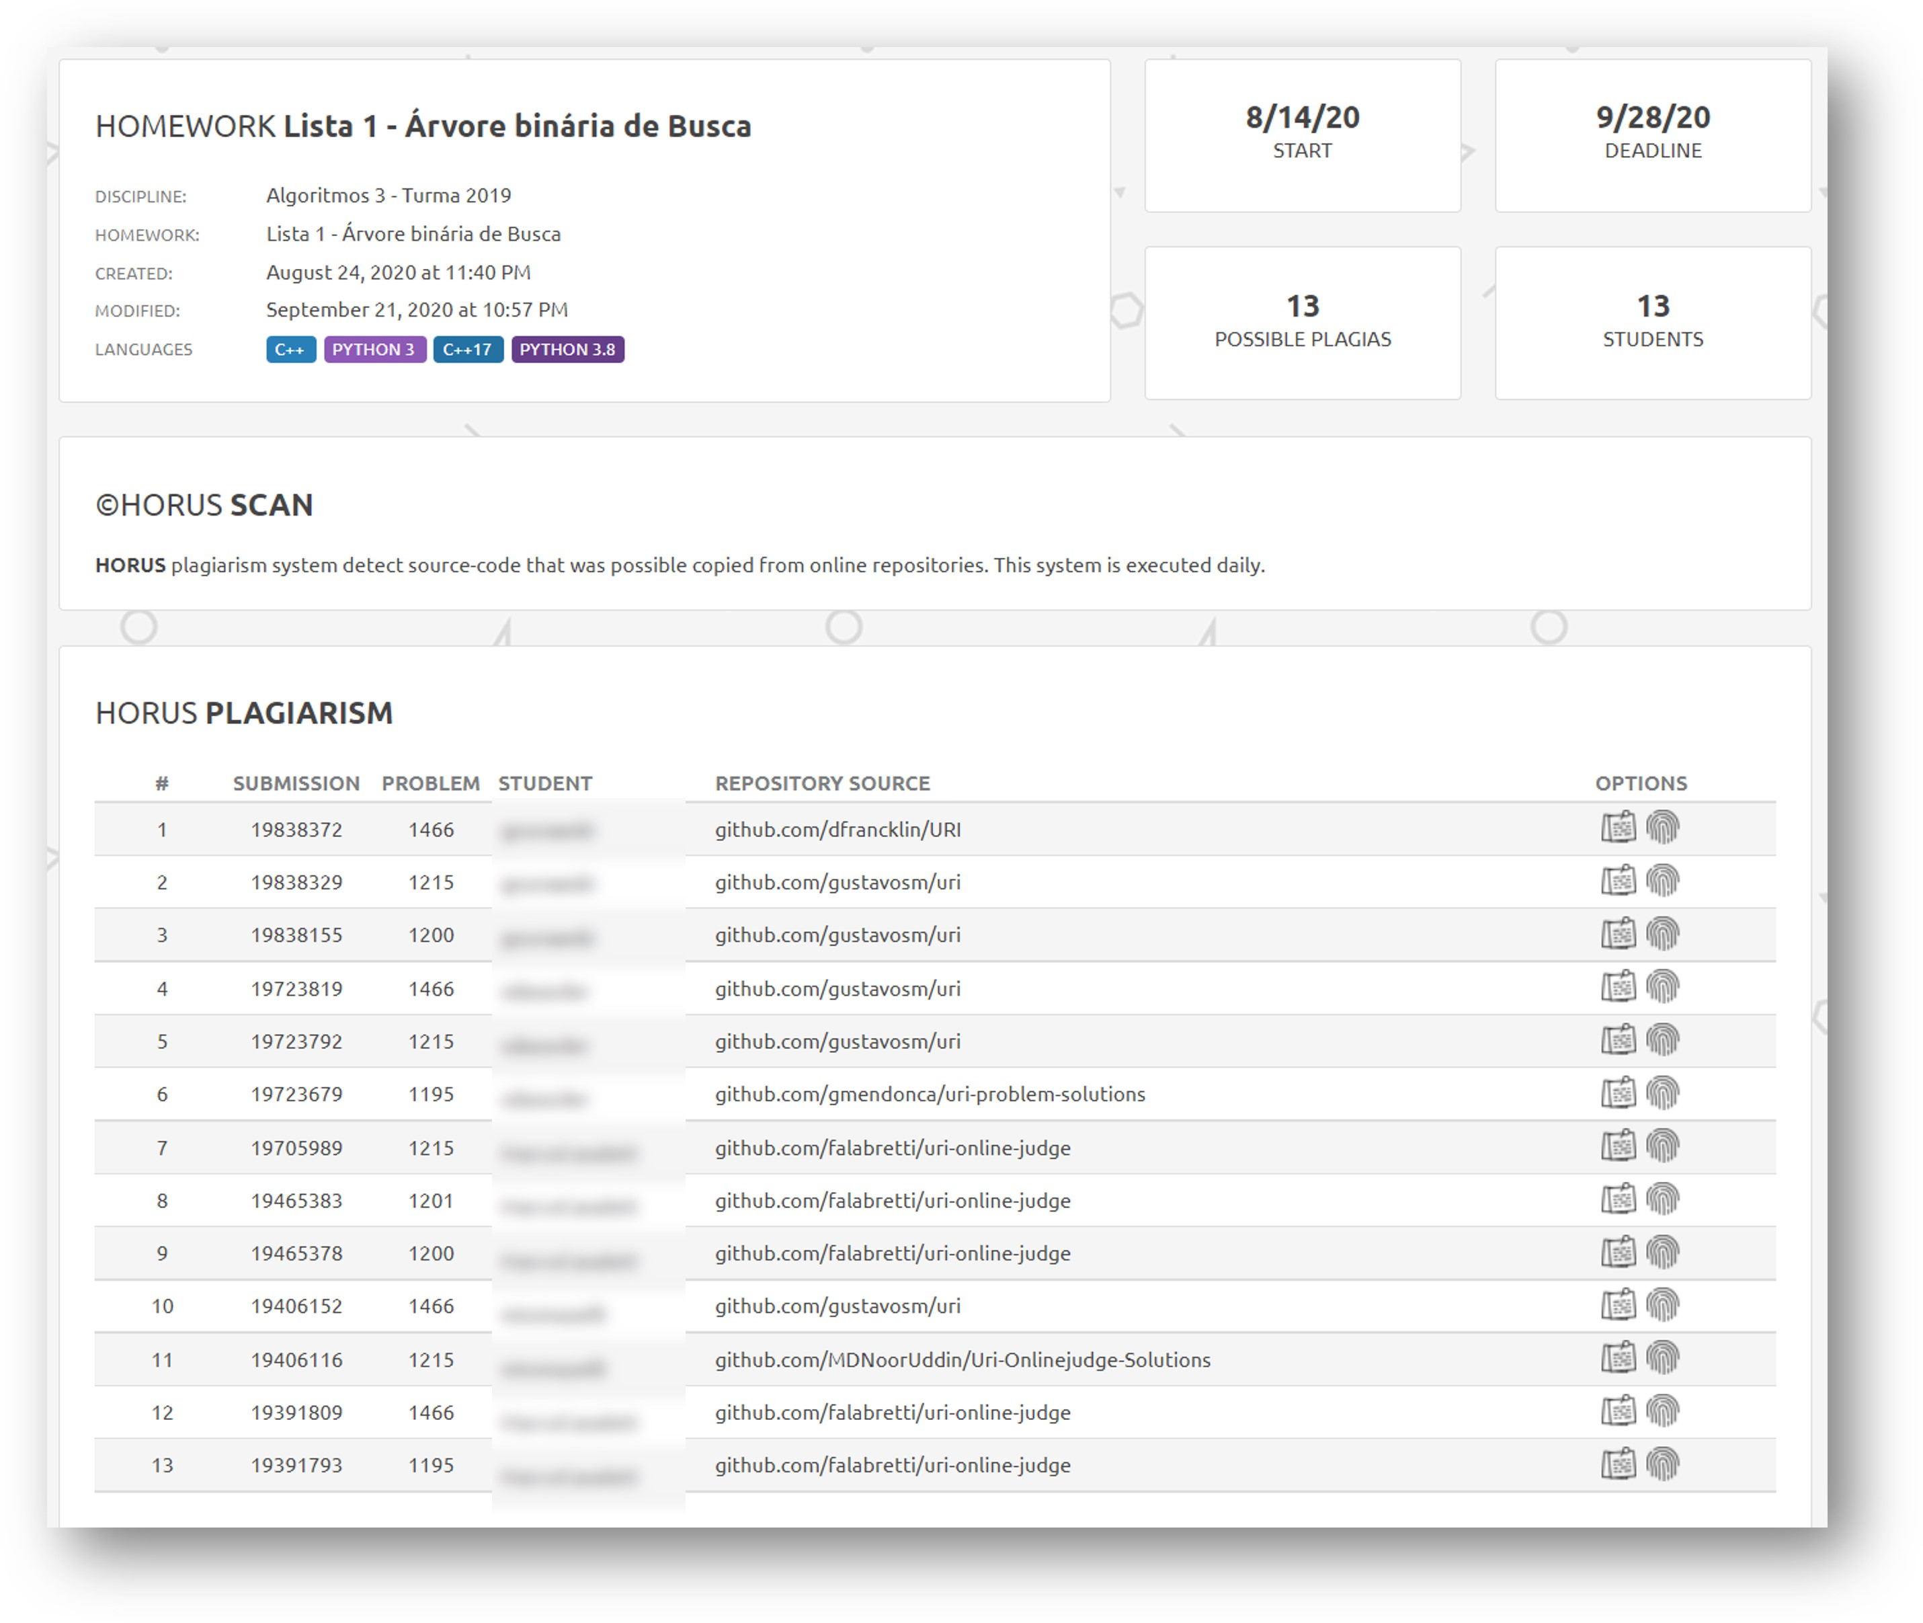Open github.com/gmendonca/uri-problem-solutions repository link
The width and height of the screenshot is (1923, 1623).
click(929, 1094)
